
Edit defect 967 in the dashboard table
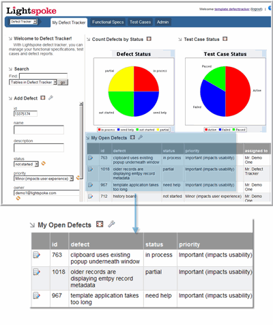90,185
